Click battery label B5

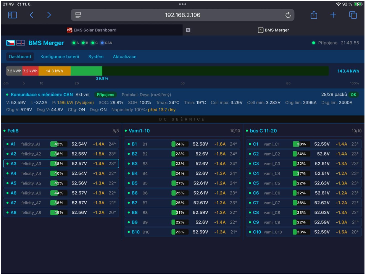pyautogui.click(x=134, y=183)
